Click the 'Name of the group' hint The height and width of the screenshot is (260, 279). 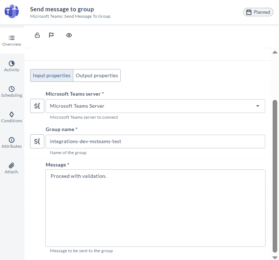(68, 153)
